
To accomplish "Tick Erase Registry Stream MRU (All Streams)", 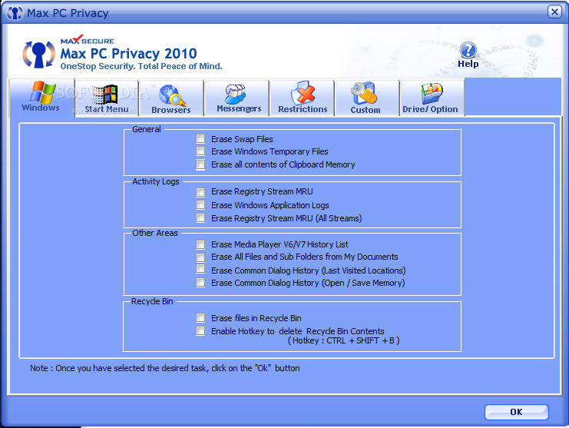I will [200, 217].
